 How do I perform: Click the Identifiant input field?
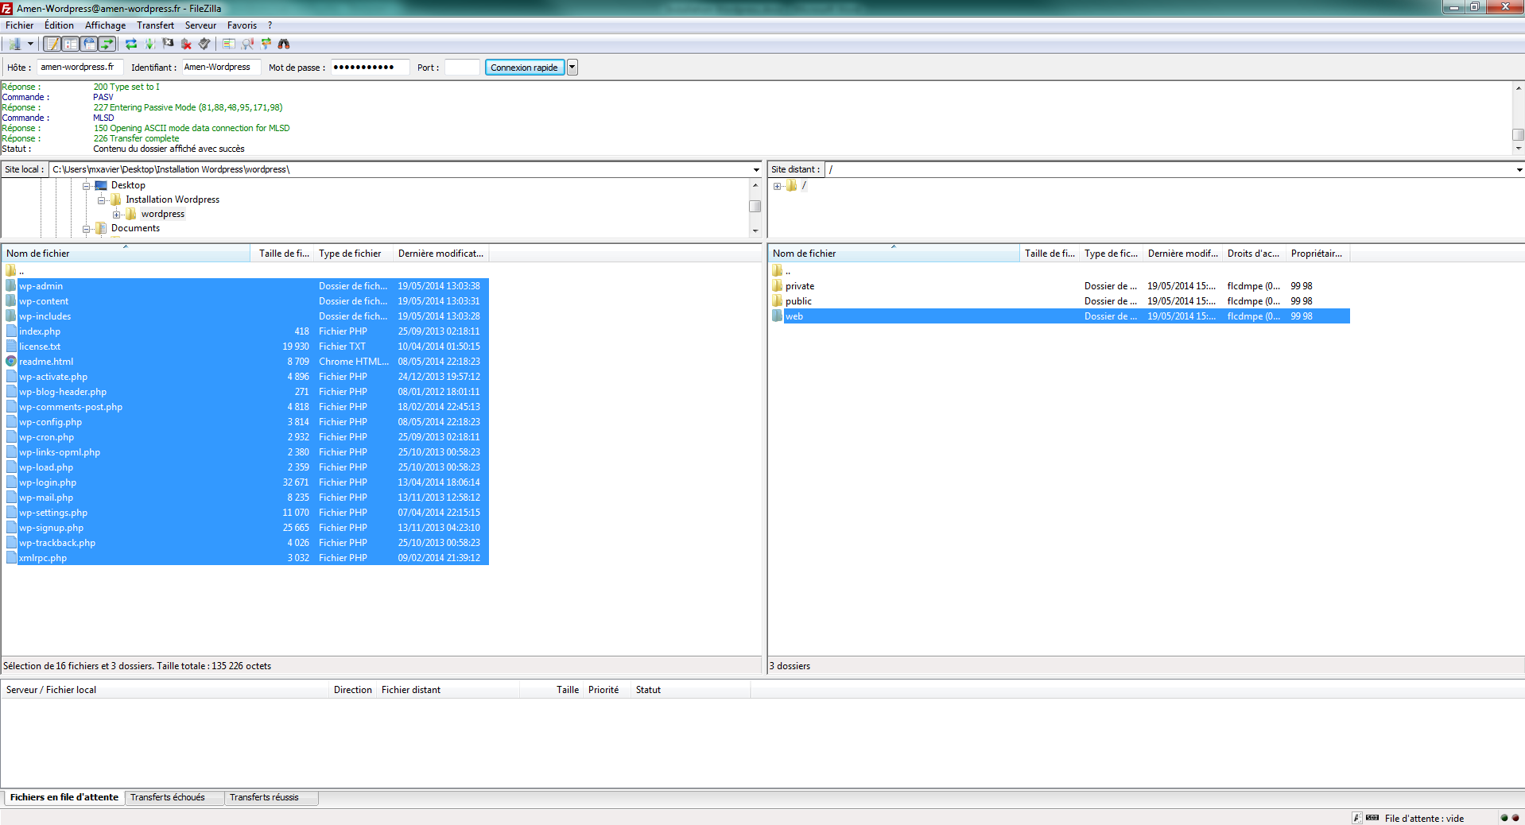[x=221, y=68]
